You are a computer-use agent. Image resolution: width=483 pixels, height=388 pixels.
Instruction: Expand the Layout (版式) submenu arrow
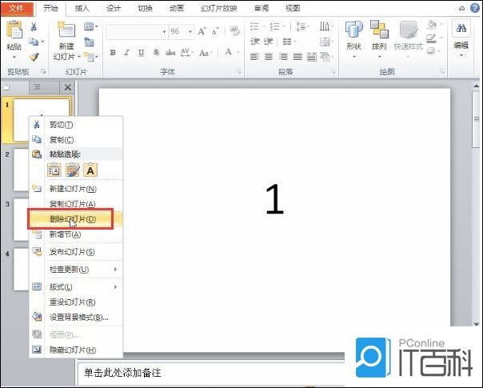(x=115, y=287)
